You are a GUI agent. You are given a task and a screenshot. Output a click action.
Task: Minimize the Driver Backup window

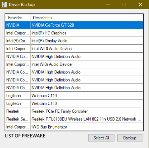(108, 5)
